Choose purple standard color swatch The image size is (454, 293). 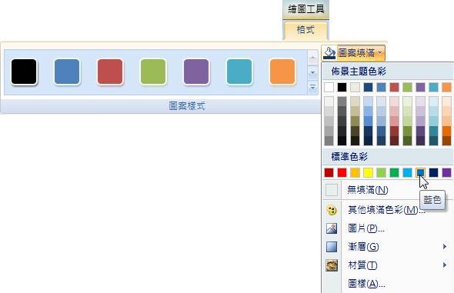click(447, 173)
